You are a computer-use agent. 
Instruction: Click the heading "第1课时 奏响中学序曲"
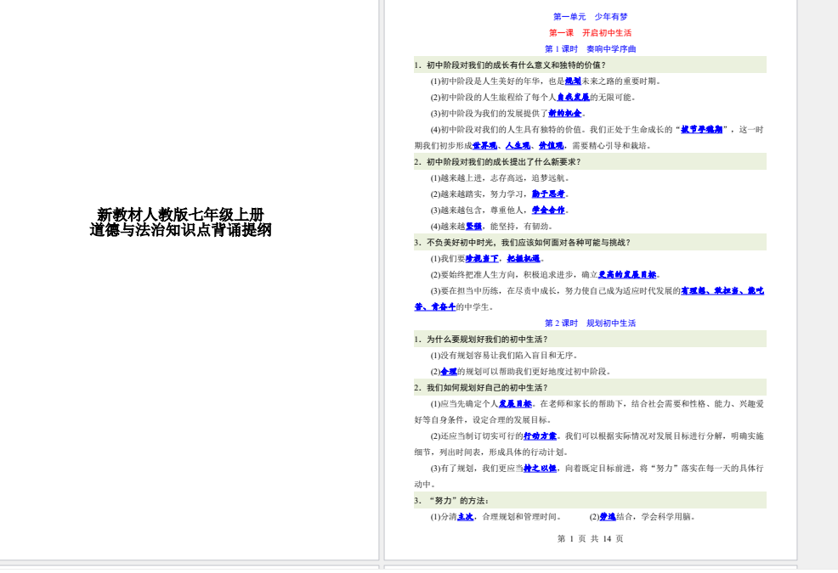click(x=590, y=49)
